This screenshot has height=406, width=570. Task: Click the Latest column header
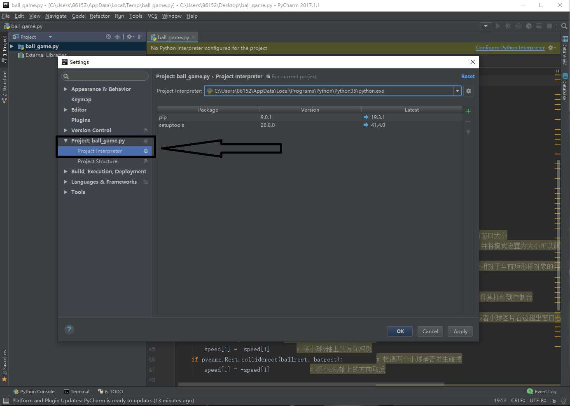[x=412, y=110]
